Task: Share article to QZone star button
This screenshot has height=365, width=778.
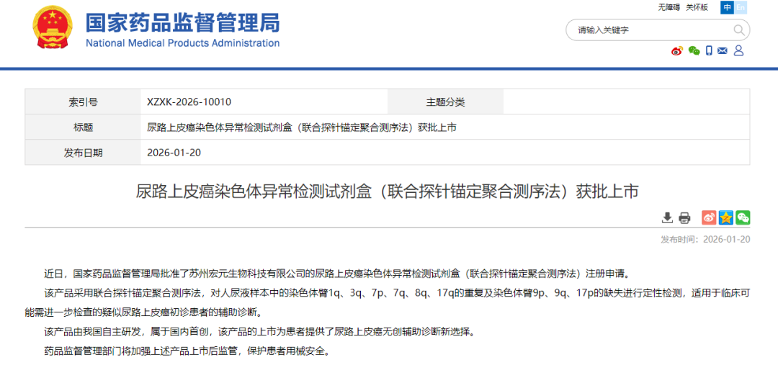Action: (x=726, y=217)
